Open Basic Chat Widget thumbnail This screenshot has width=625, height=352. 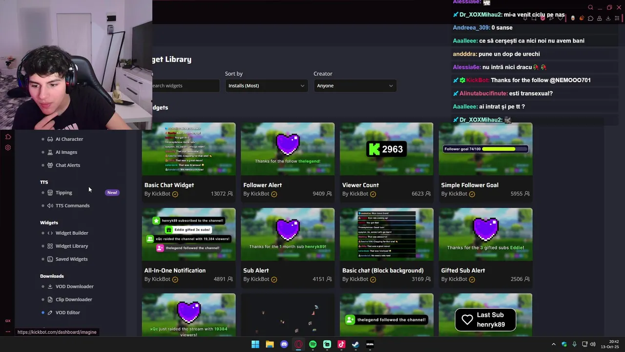pos(189,149)
